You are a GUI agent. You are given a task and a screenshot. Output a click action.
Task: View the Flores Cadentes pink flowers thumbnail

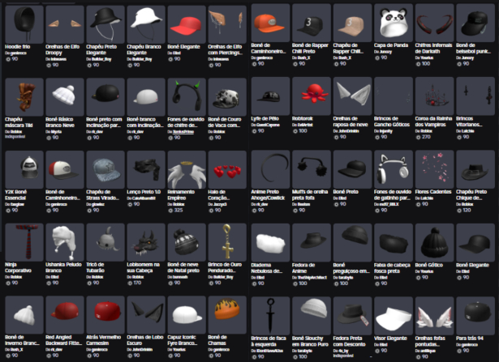coord(434,169)
